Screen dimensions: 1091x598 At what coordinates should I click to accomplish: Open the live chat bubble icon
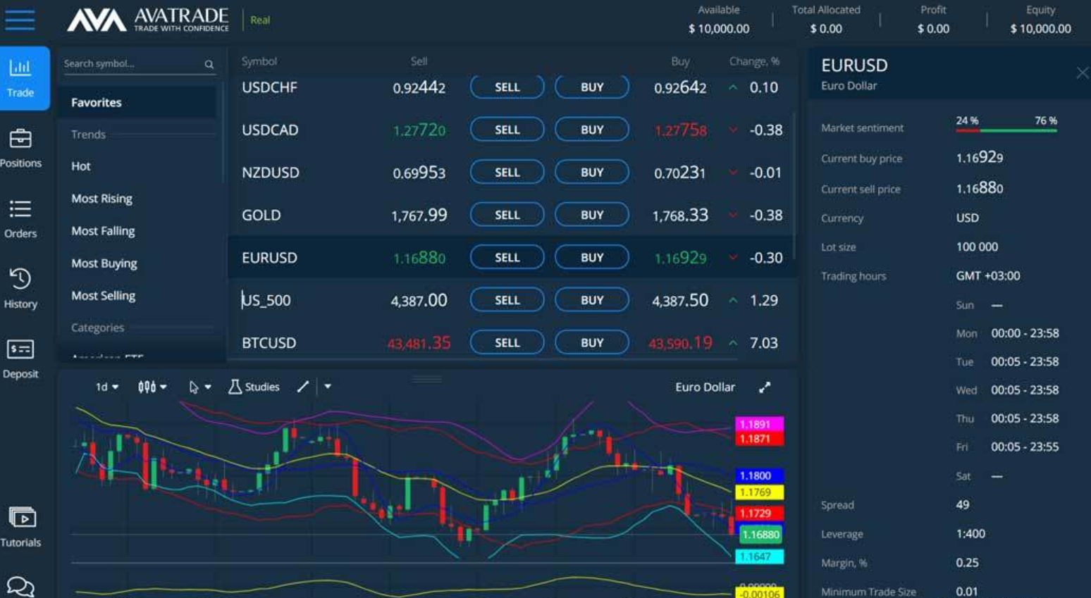[20, 586]
